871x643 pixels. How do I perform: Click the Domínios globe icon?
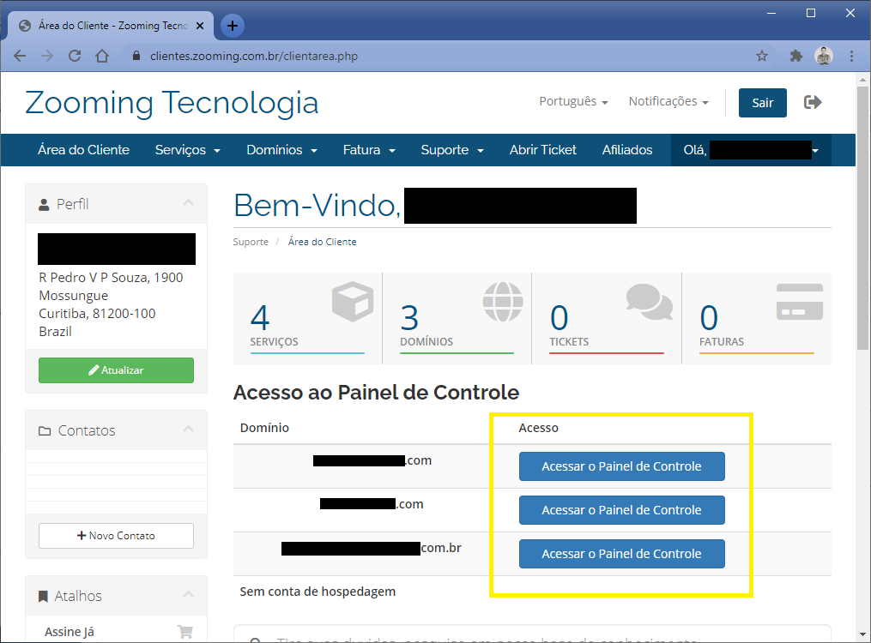(503, 301)
